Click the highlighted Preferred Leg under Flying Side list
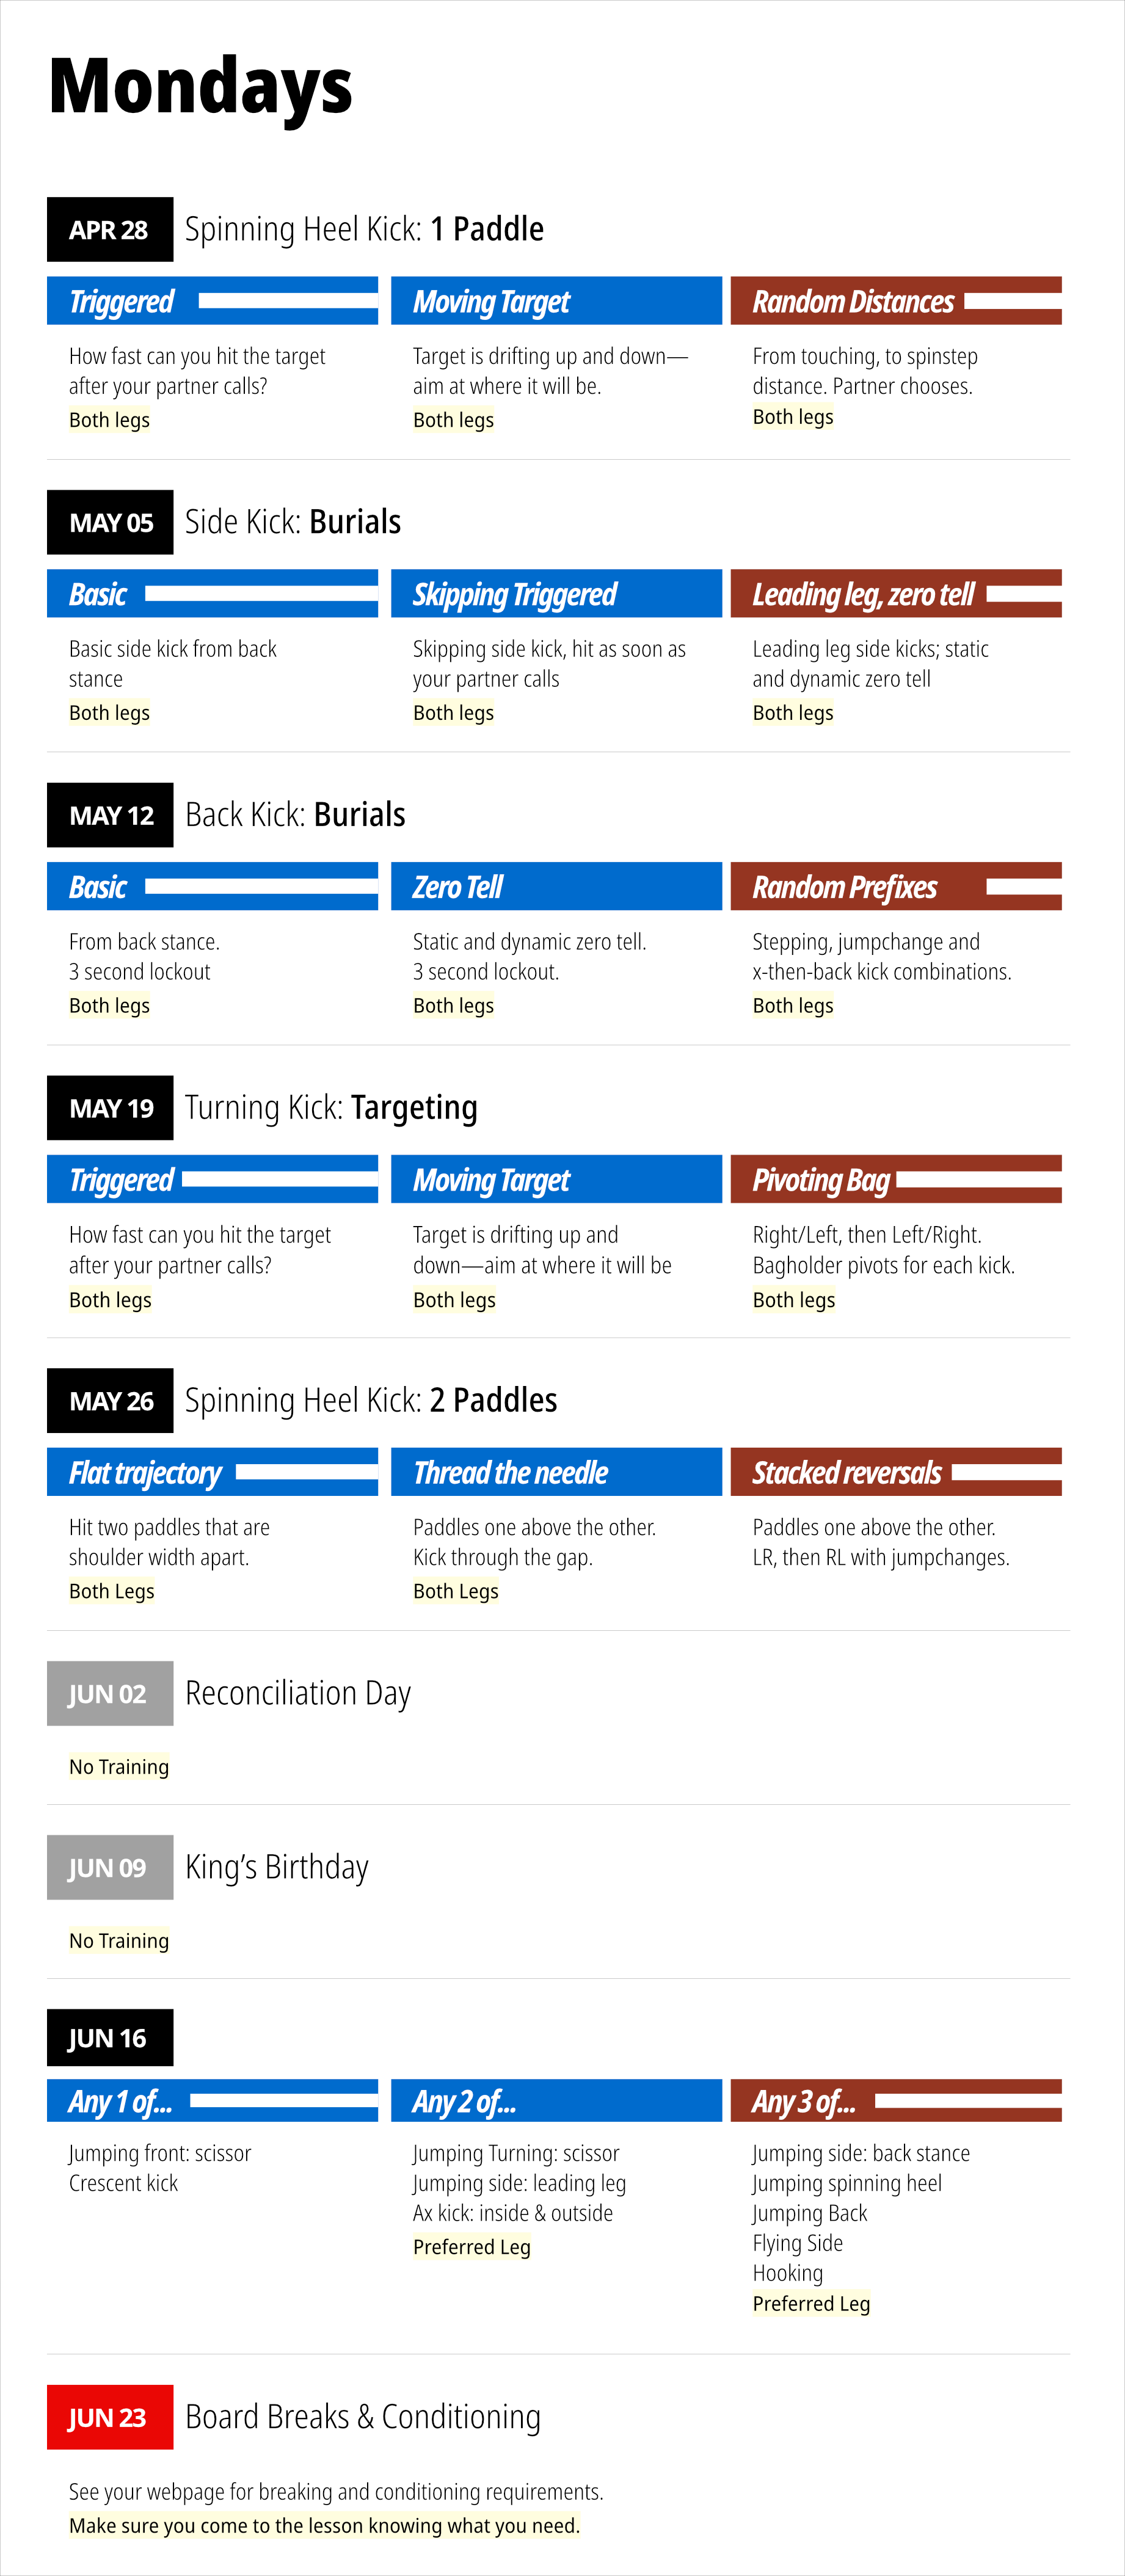The image size is (1125, 2576). pyautogui.click(x=811, y=2304)
